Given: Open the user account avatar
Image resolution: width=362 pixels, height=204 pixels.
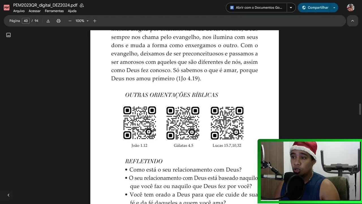Looking at the screenshot, I should tap(351, 8).
